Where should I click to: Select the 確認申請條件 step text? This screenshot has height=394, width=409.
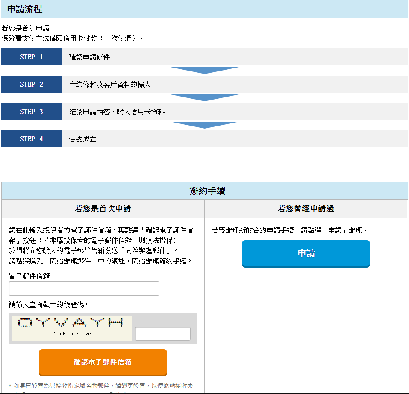(89, 57)
